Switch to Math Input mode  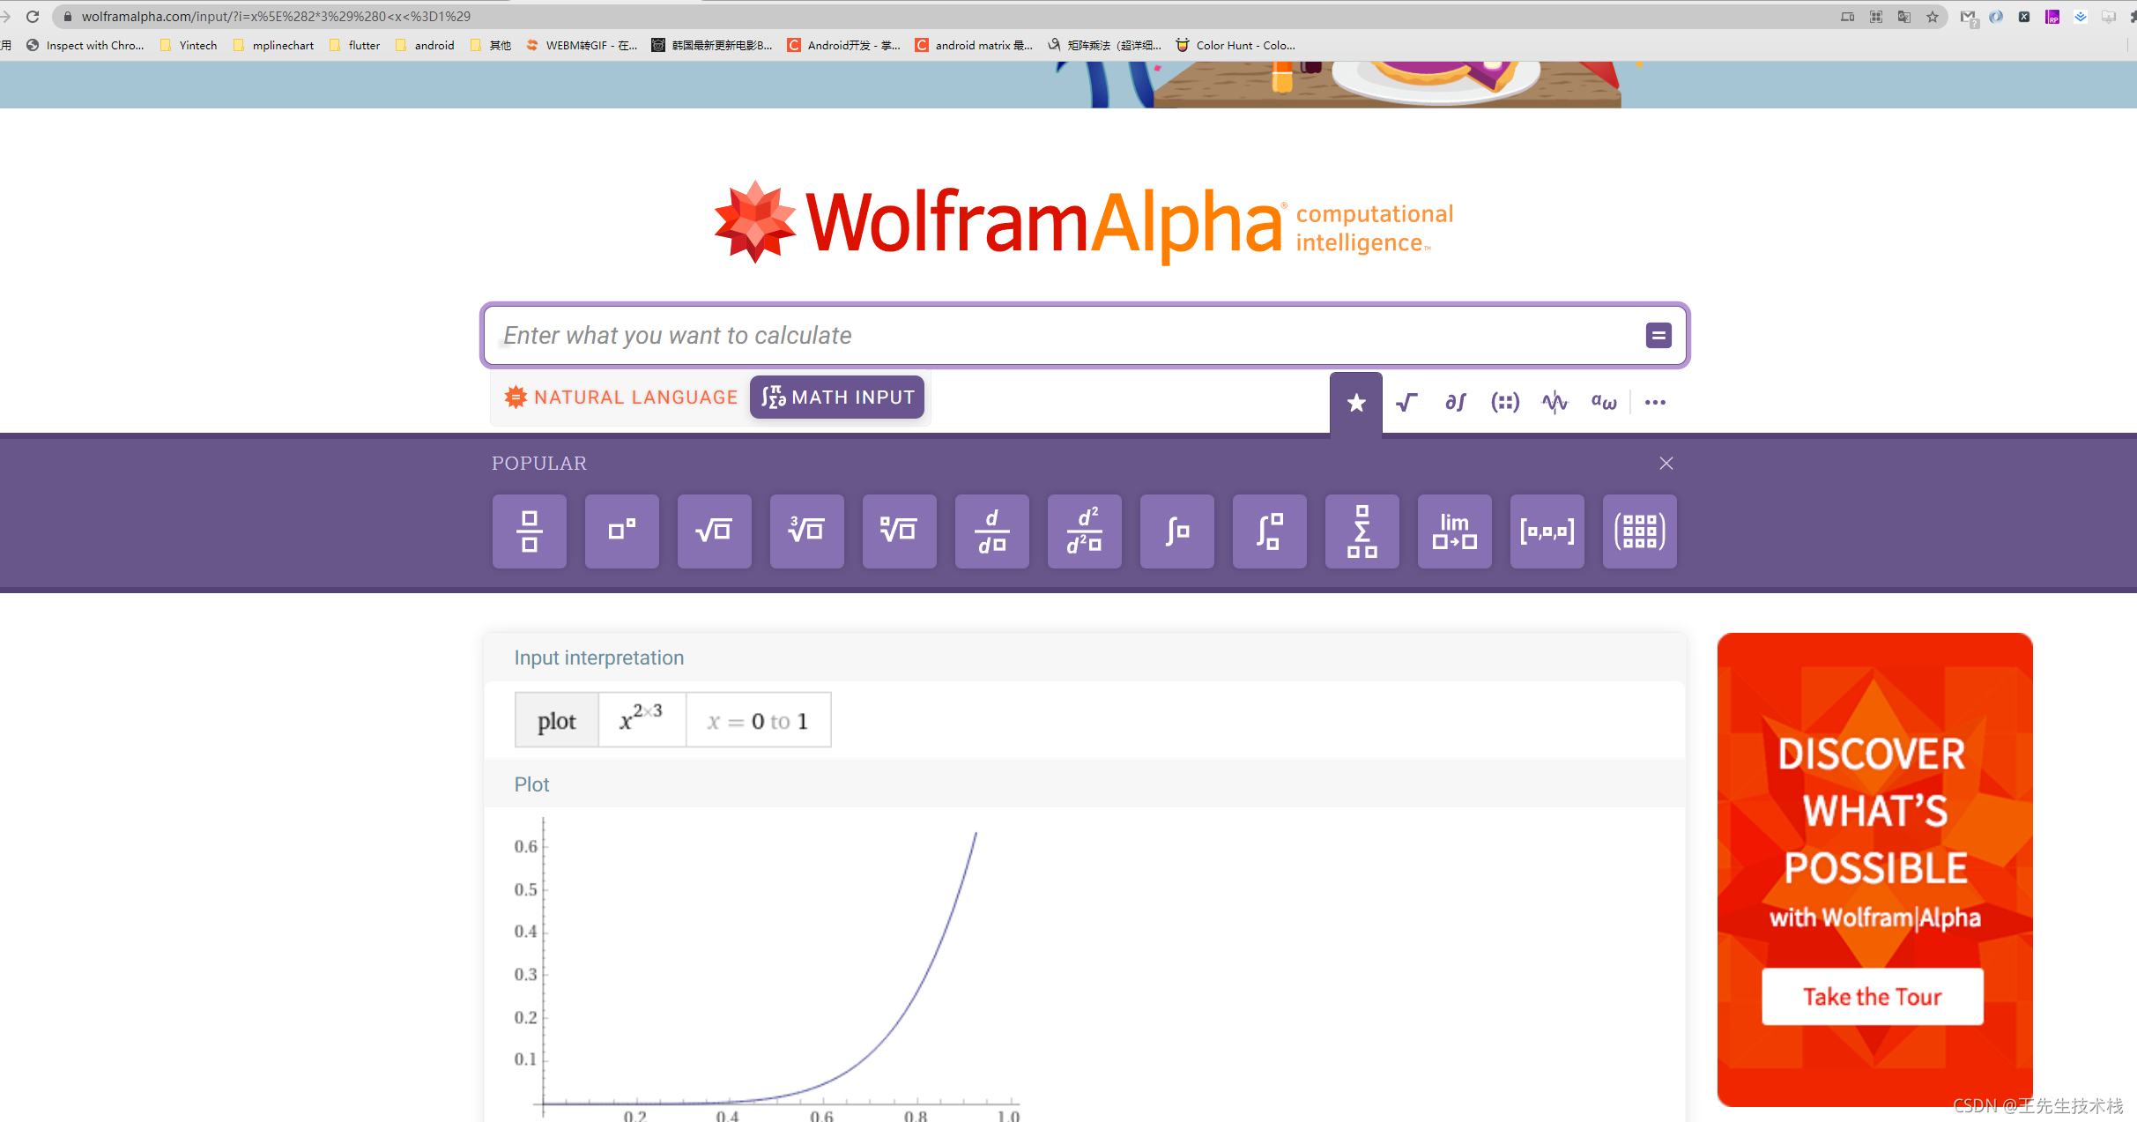point(837,398)
